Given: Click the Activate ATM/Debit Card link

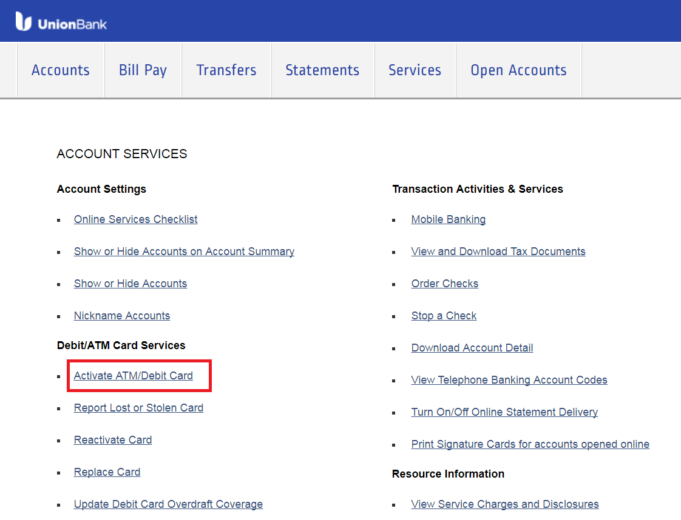Looking at the screenshot, I should [134, 376].
